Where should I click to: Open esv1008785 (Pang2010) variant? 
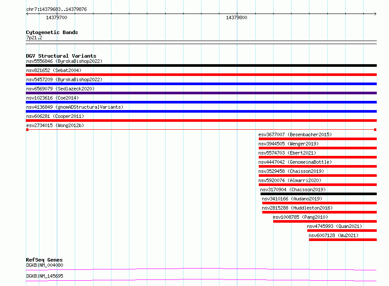[x=300, y=217]
